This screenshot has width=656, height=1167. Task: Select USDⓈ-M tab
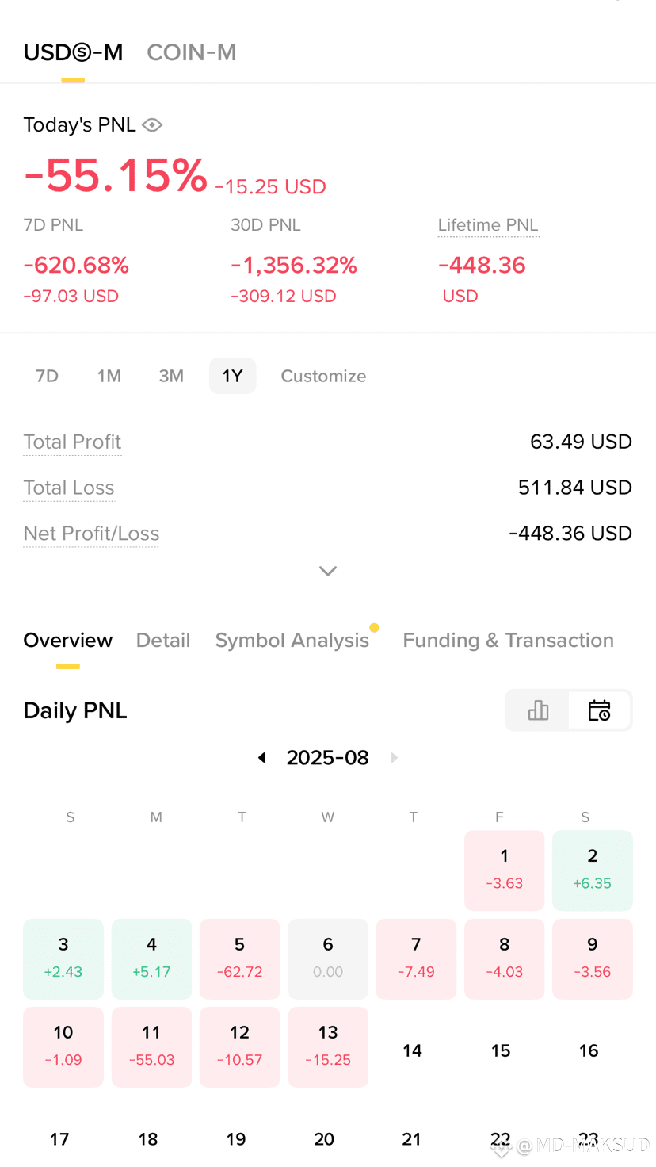point(73,52)
